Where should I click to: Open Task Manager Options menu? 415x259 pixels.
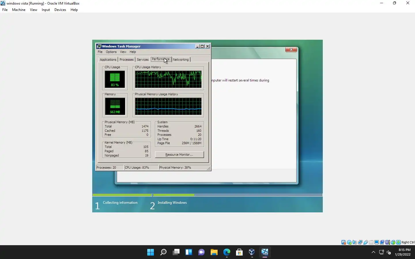tap(111, 52)
